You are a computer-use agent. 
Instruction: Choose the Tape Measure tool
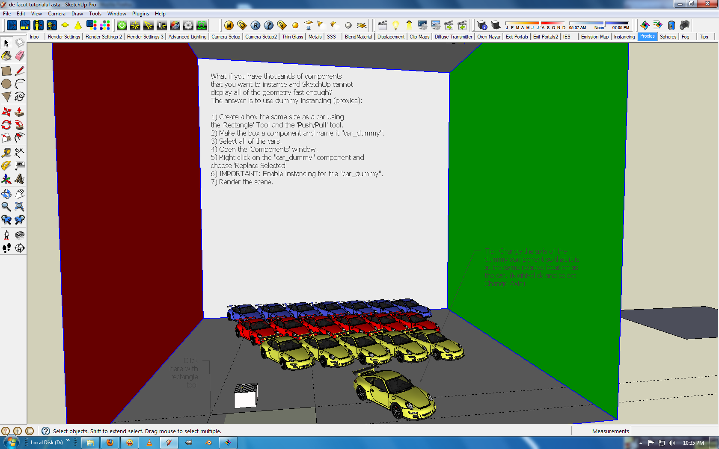pos(6,153)
